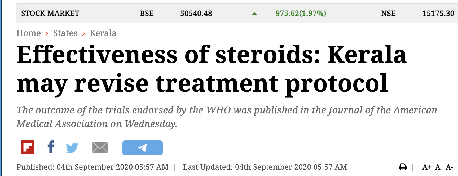Click the article headline about steroids
The height and width of the screenshot is (176, 458).
[212, 69]
